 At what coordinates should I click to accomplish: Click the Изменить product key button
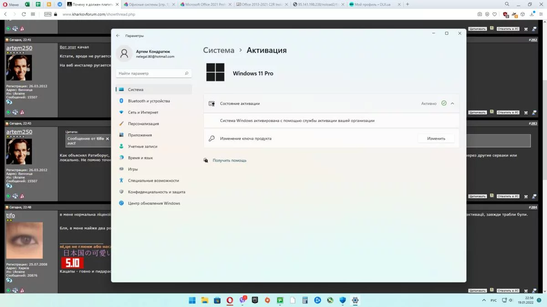(436, 138)
